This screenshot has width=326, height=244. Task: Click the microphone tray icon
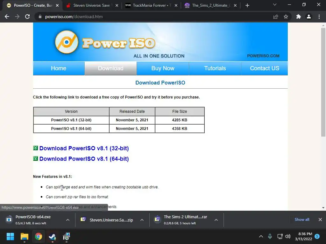[x=270, y=236]
